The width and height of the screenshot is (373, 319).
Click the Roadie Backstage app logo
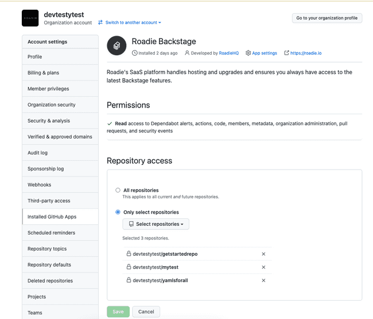coord(116,45)
